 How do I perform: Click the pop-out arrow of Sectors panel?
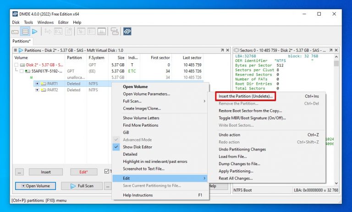330,50
